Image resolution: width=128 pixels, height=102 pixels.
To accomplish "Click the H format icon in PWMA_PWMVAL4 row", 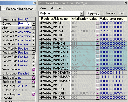I will pyautogui.click(x=97, y=64).
